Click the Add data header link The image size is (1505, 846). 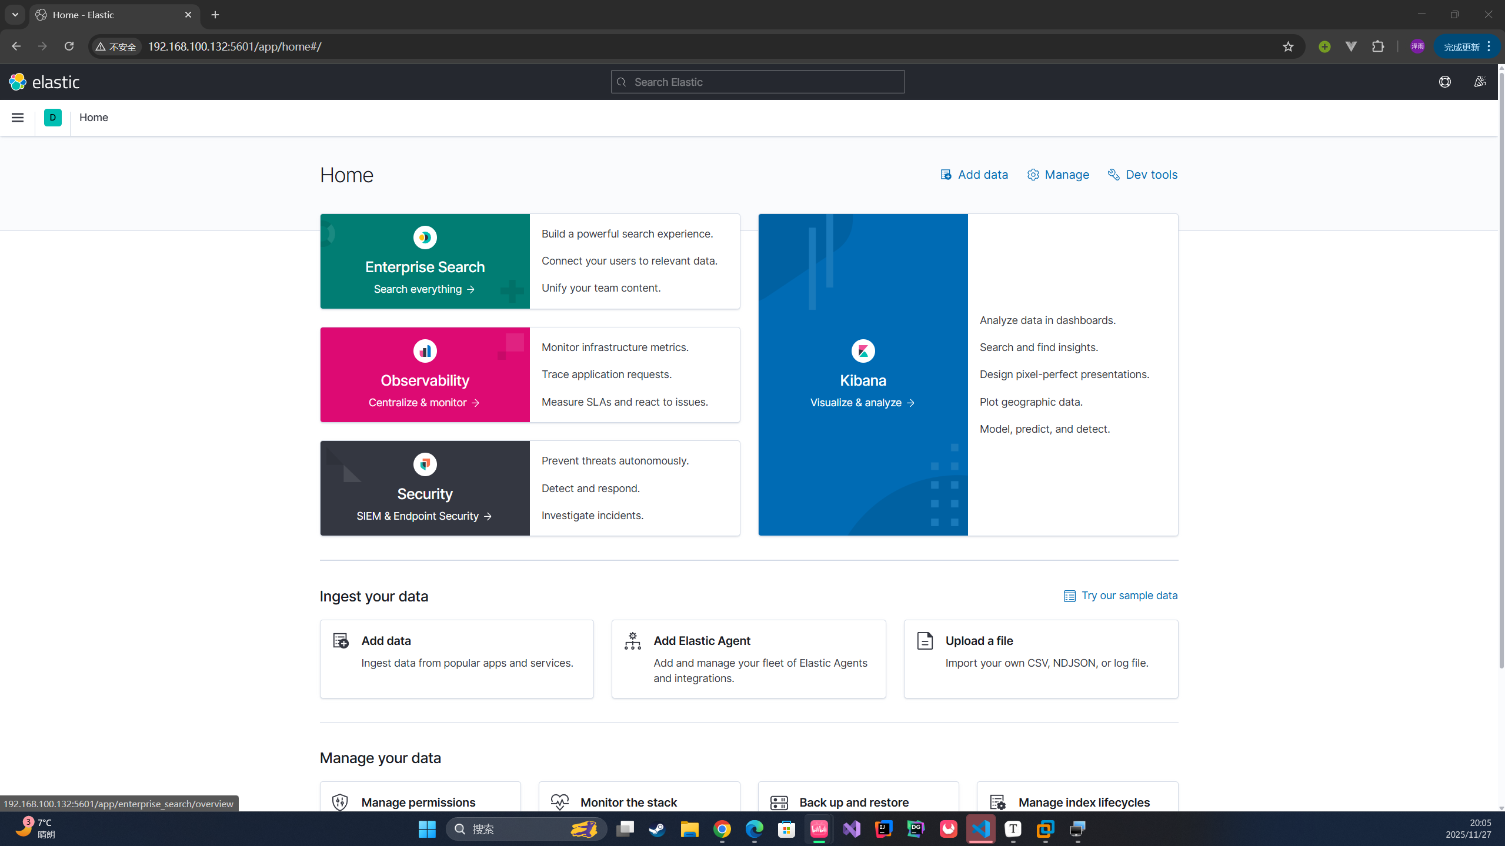(974, 175)
